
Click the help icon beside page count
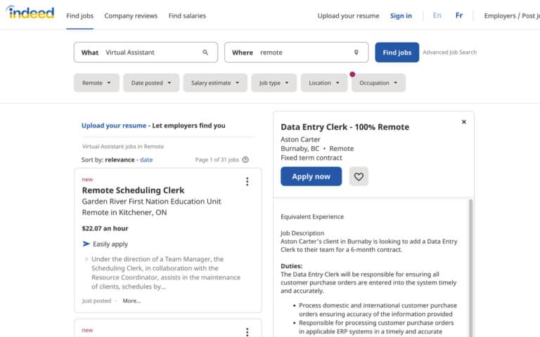(x=245, y=160)
